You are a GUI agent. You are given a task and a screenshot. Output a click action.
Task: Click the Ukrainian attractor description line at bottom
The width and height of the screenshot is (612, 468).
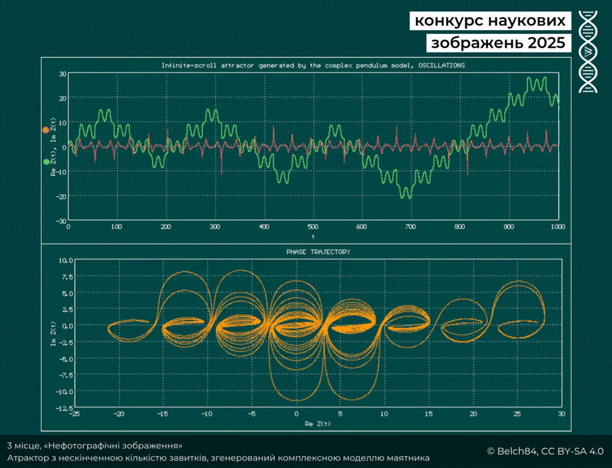point(218,458)
